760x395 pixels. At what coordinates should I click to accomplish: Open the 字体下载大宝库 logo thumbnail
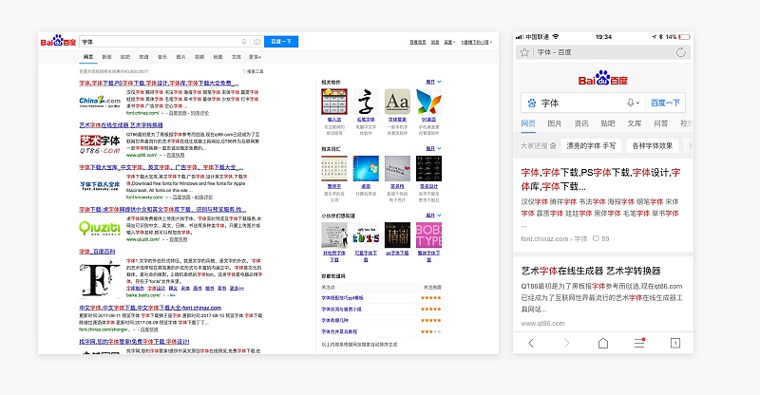[100, 185]
